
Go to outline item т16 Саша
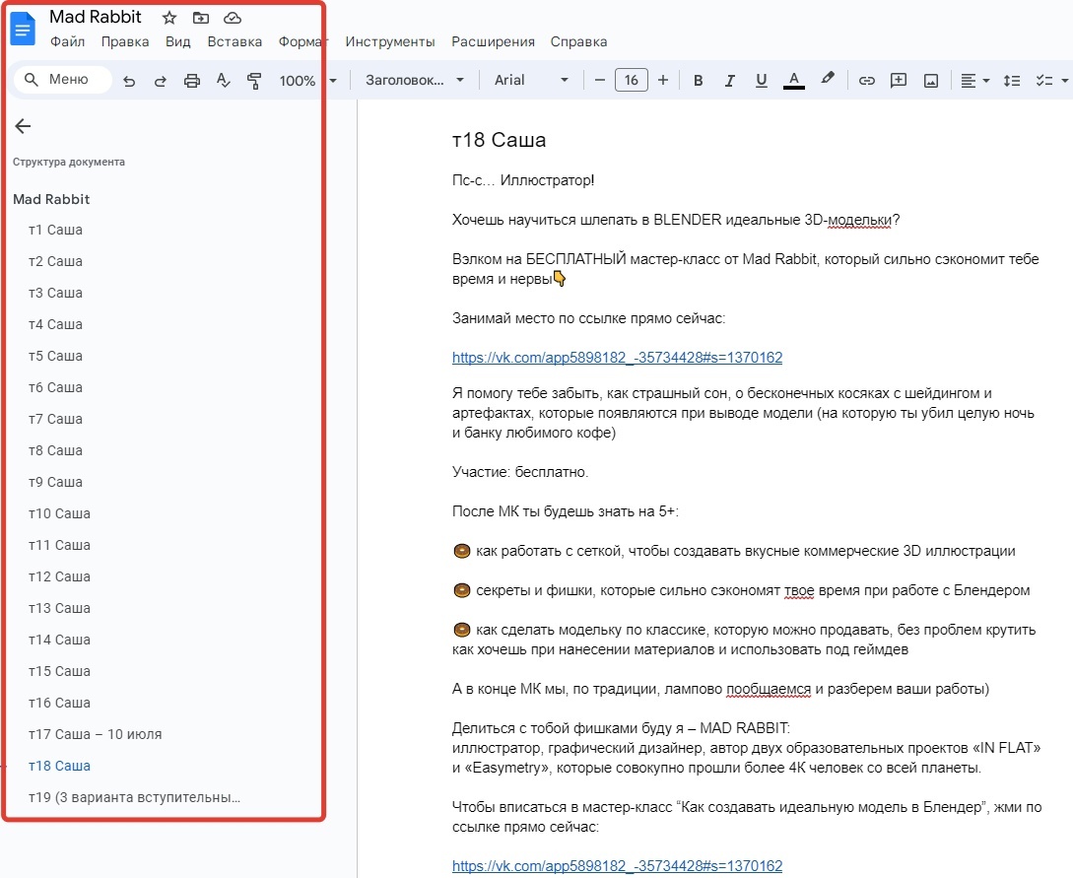coord(59,703)
